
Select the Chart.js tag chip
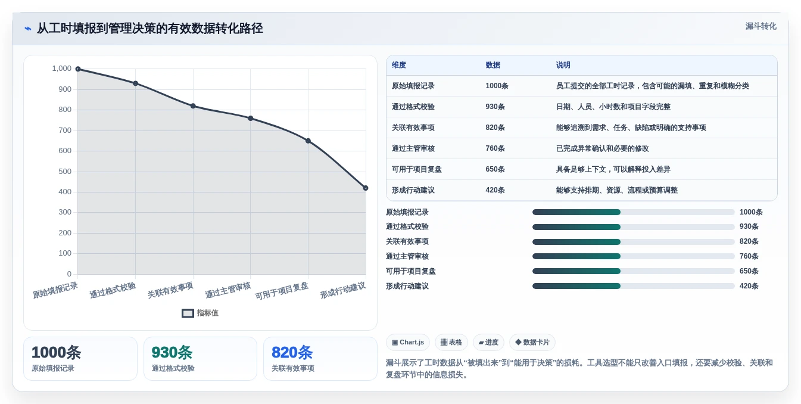pos(408,342)
